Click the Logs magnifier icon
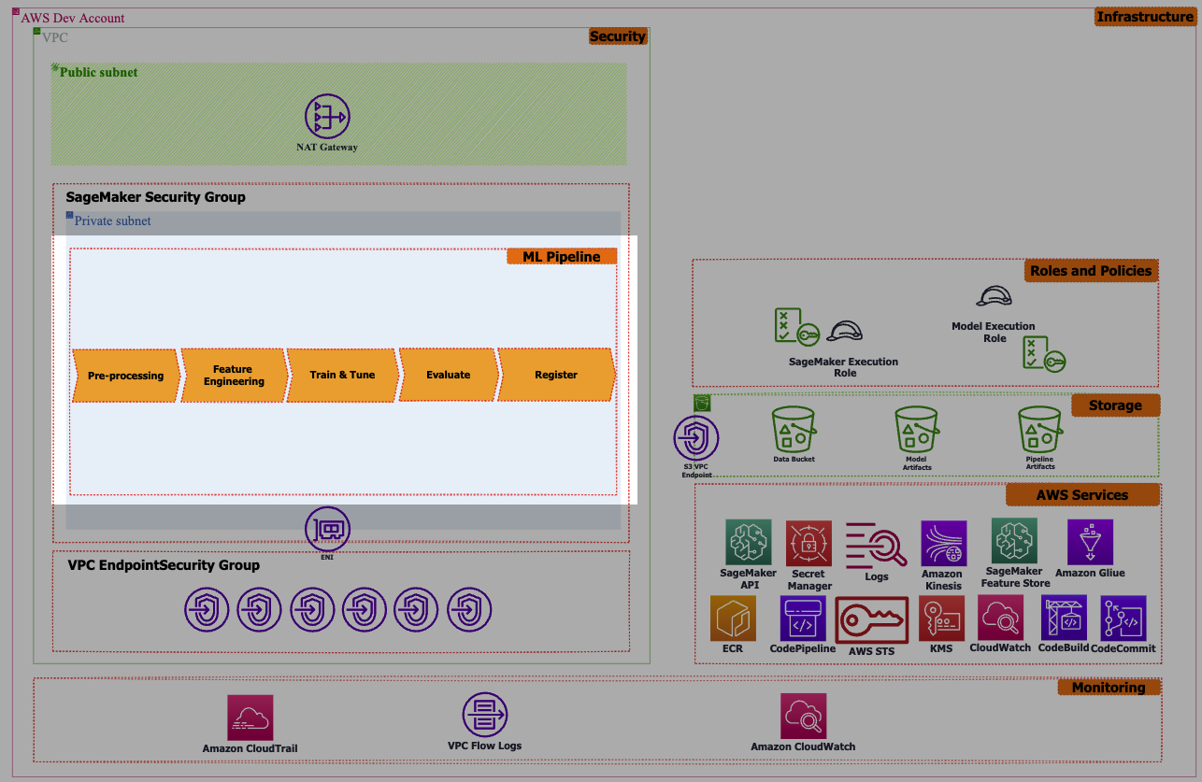This screenshot has width=1202, height=782. [876, 545]
